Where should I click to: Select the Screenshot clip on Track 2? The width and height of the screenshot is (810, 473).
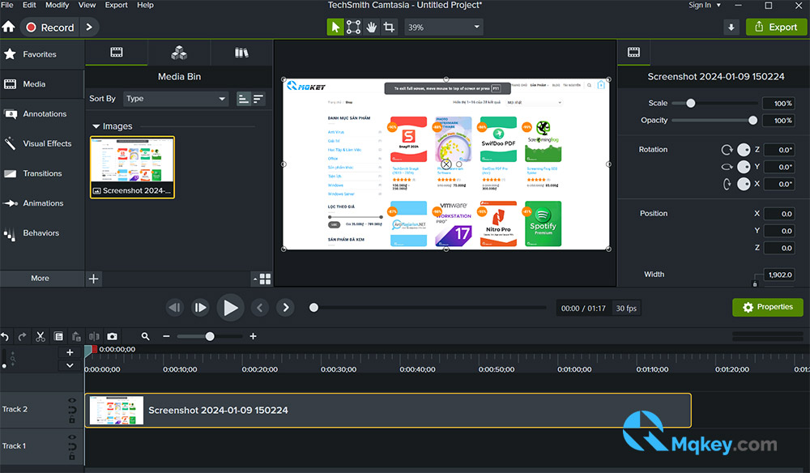388,411
